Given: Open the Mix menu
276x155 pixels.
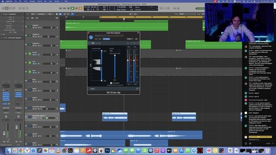Looking at the screenshot, I should click(45, 1).
